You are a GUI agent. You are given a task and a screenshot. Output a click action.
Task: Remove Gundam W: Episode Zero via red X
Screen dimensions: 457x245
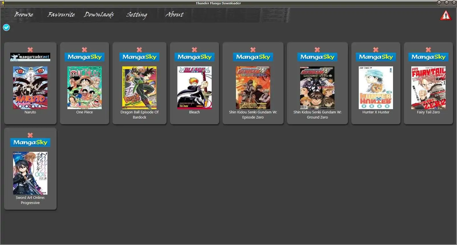click(253, 50)
